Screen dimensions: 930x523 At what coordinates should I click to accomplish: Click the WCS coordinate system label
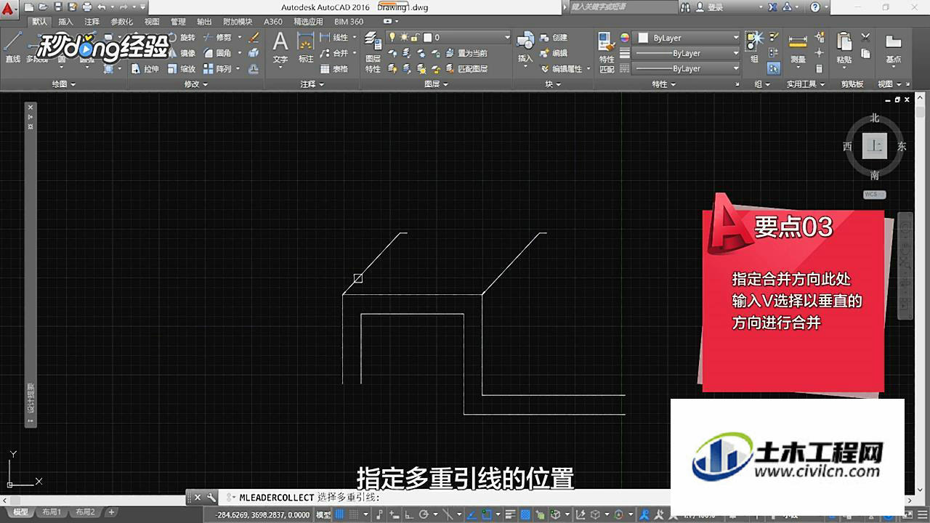pyautogui.click(x=874, y=195)
